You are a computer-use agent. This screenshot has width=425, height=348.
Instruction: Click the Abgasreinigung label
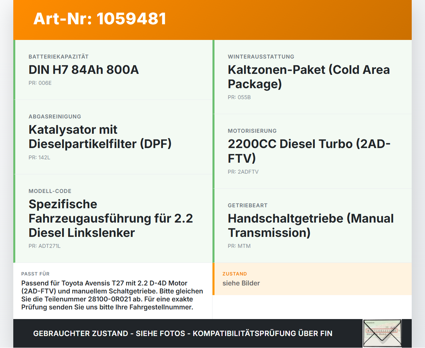pos(55,116)
